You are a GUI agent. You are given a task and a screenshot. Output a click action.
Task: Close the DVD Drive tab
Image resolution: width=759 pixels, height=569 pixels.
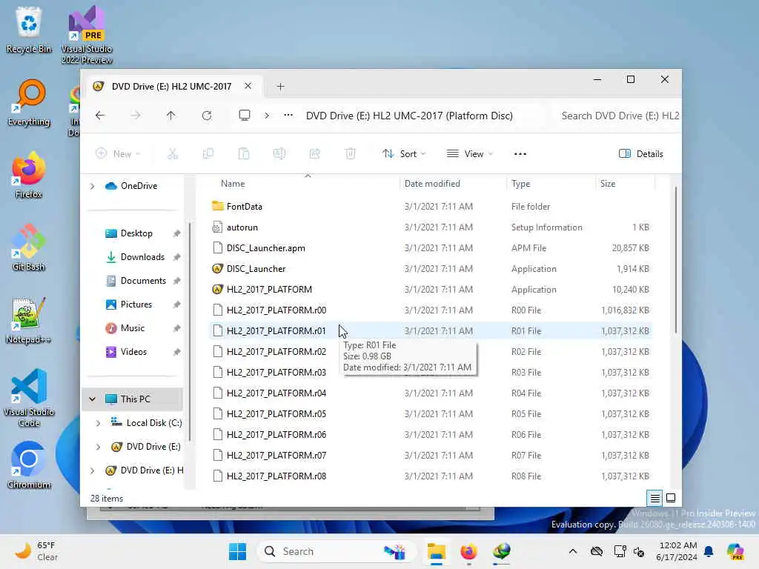coord(248,86)
